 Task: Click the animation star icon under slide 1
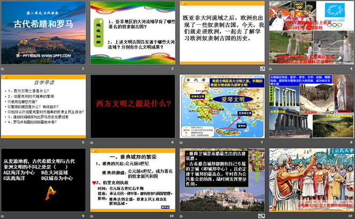[x=3, y=69]
